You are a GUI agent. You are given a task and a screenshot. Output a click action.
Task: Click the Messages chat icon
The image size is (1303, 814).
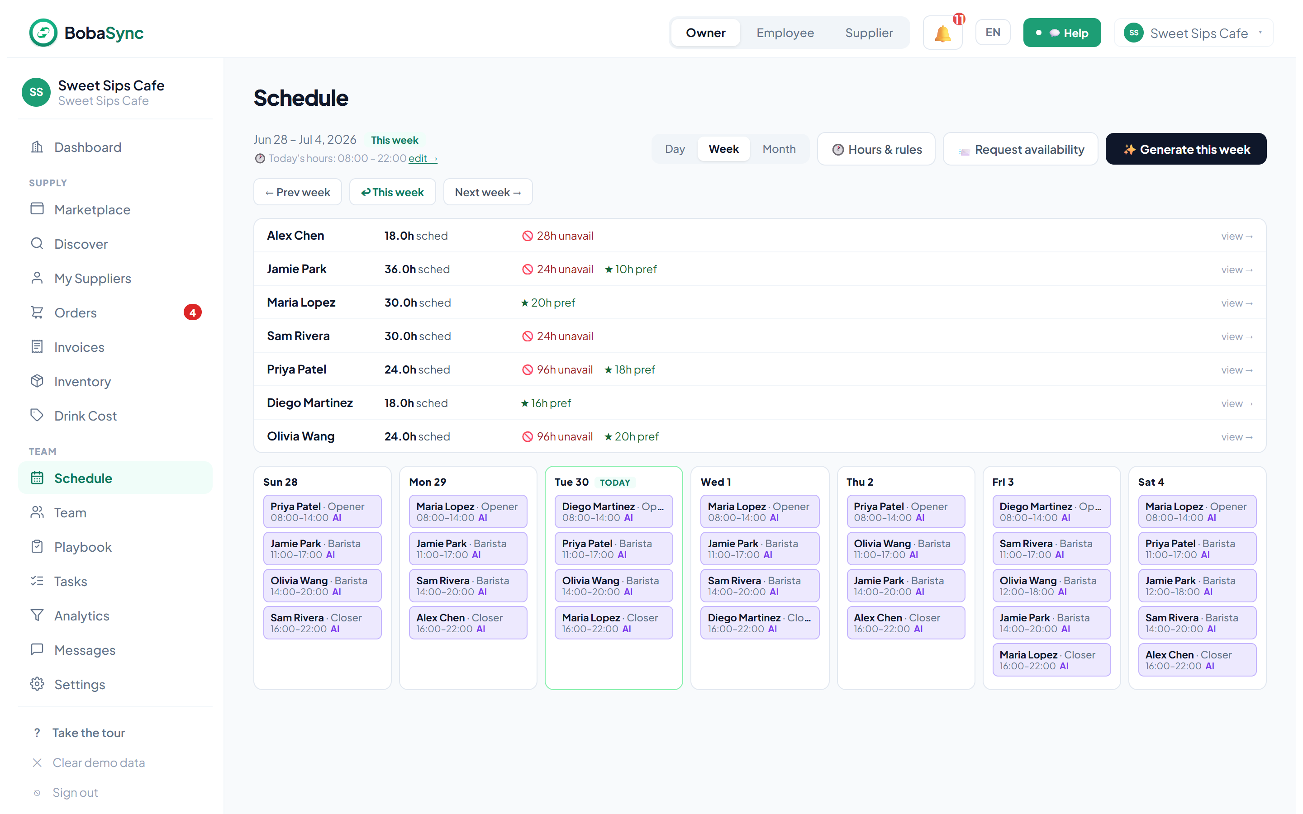[x=37, y=650]
